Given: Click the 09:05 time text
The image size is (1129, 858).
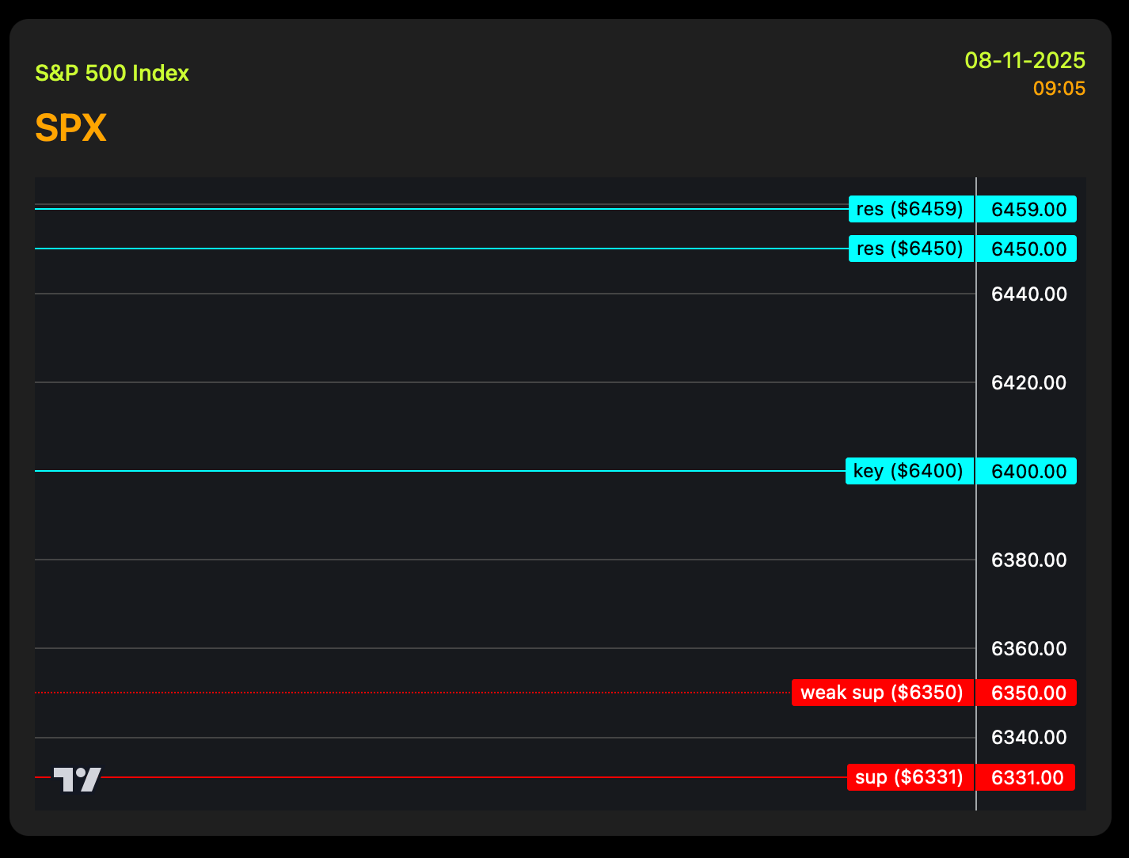Looking at the screenshot, I should (1059, 89).
